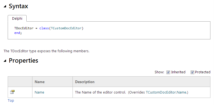Toggle the Inherited checkbox
This screenshot has width=214, height=105.
tap(168, 72)
